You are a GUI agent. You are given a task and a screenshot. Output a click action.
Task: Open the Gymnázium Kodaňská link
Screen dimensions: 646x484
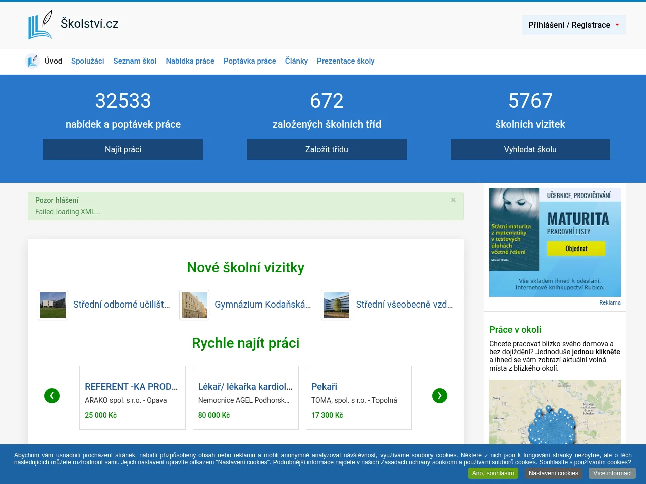click(x=263, y=305)
